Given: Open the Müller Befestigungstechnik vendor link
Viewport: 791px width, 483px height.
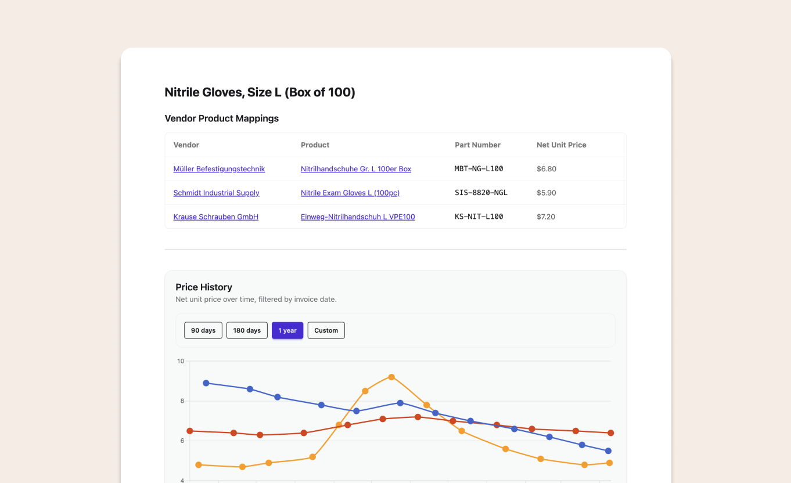Looking at the screenshot, I should click(219, 169).
